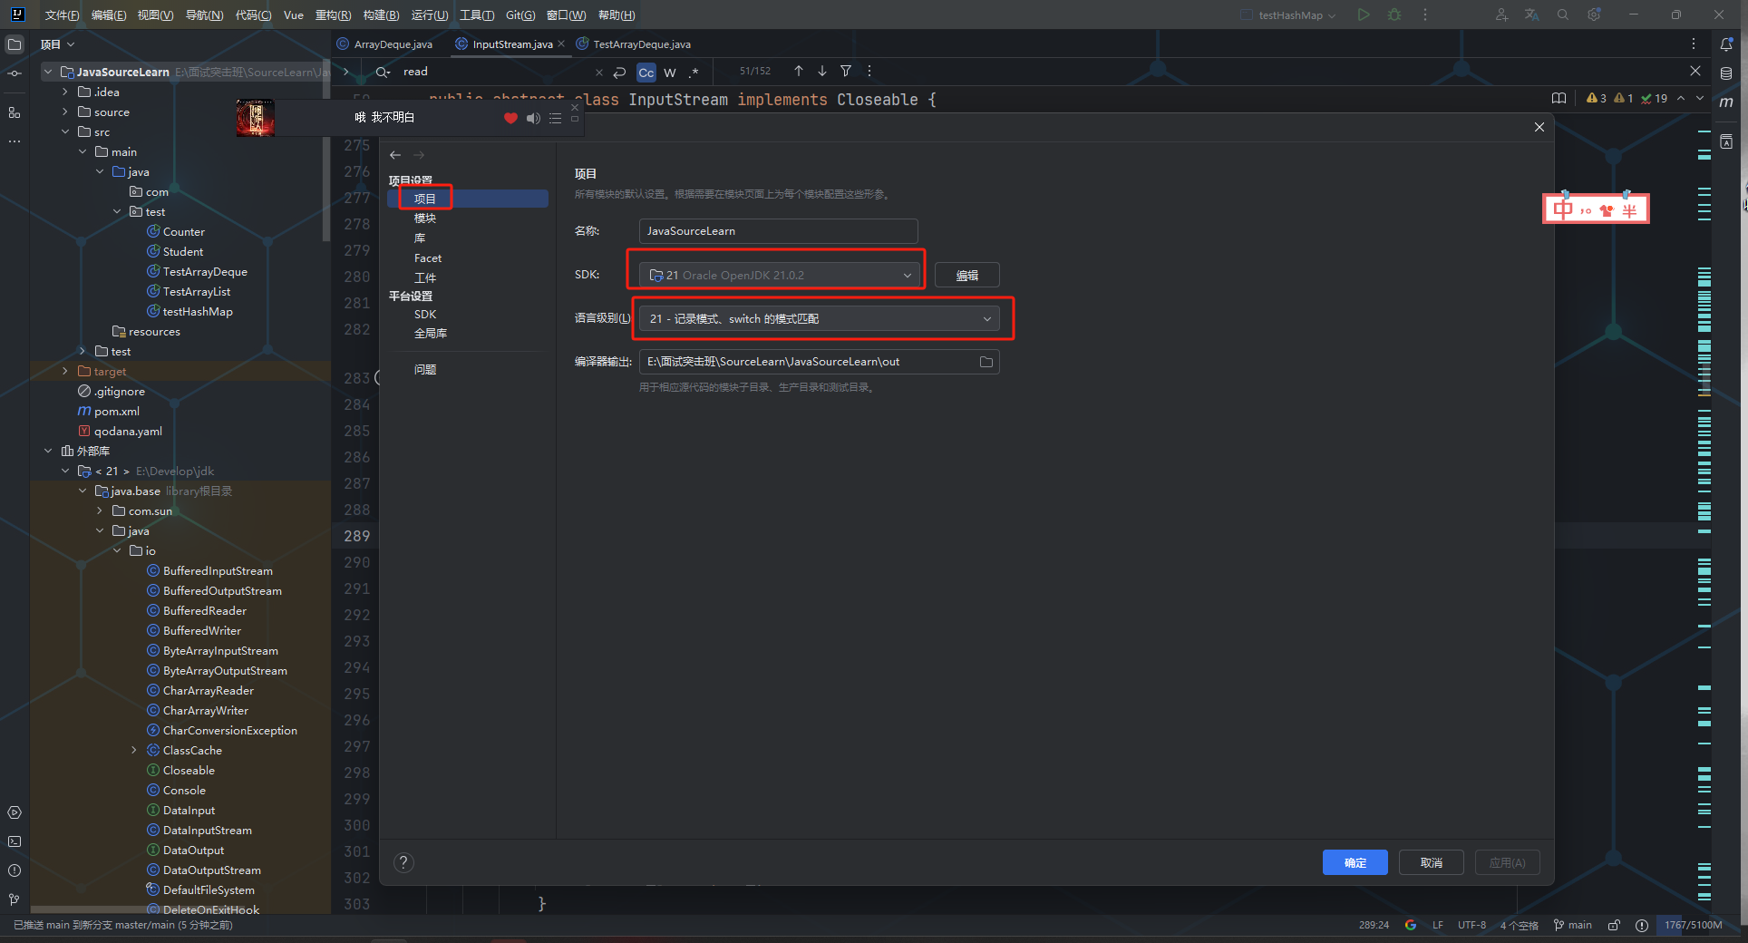
Task: Expand the target folder
Action: 64,371
